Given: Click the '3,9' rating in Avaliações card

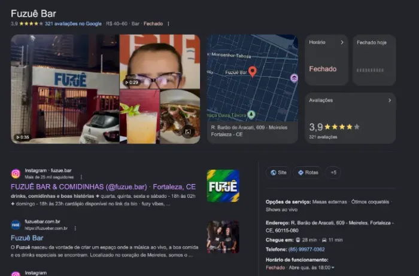Looking at the screenshot, I should point(316,127).
